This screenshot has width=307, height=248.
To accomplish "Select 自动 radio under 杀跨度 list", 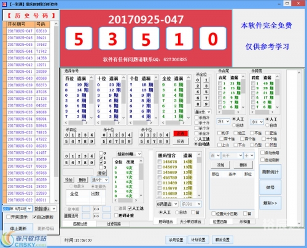I will click(267, 125).
